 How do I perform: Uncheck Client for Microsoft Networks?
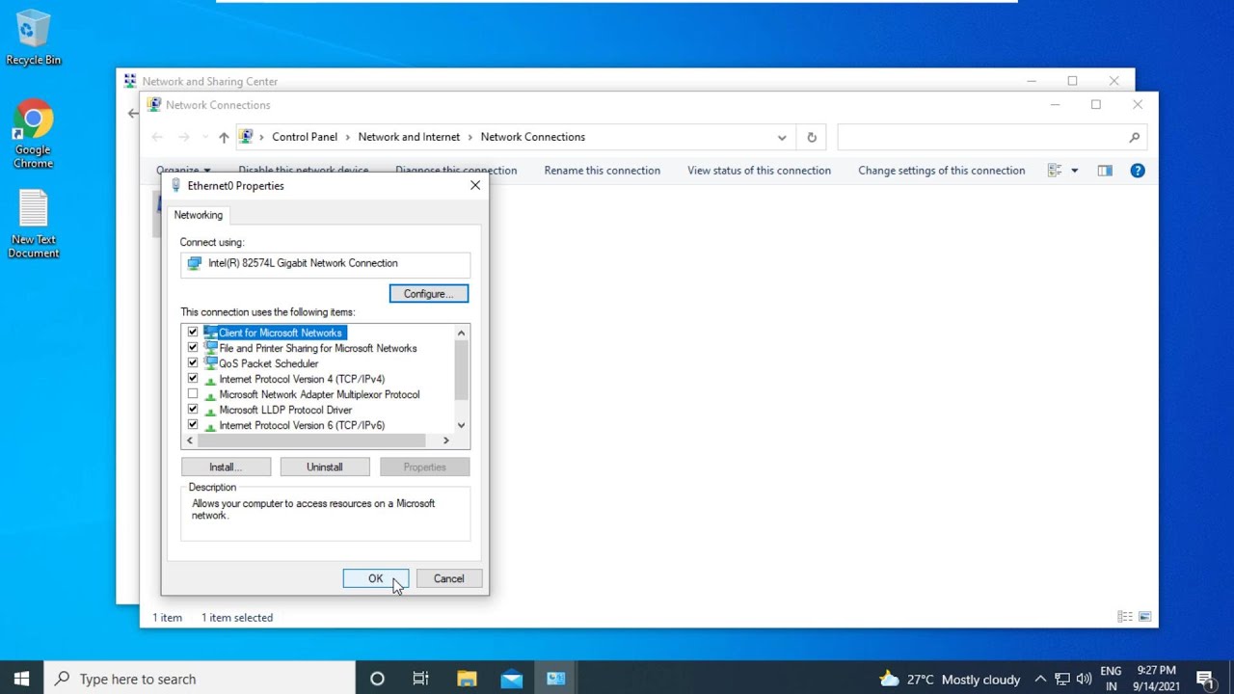(193, 333)
